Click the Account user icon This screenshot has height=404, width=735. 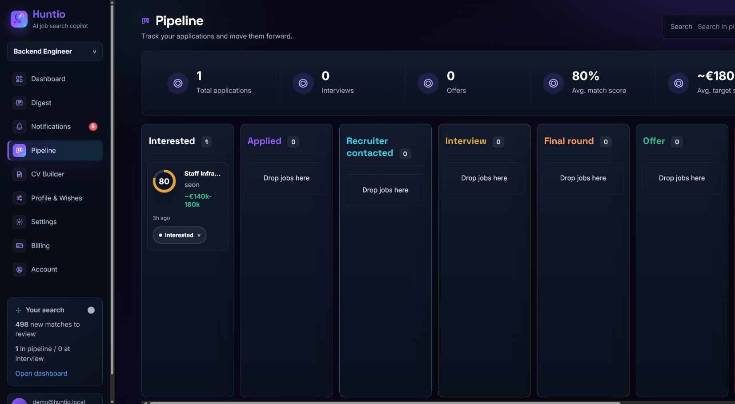[x=19, y=269]
